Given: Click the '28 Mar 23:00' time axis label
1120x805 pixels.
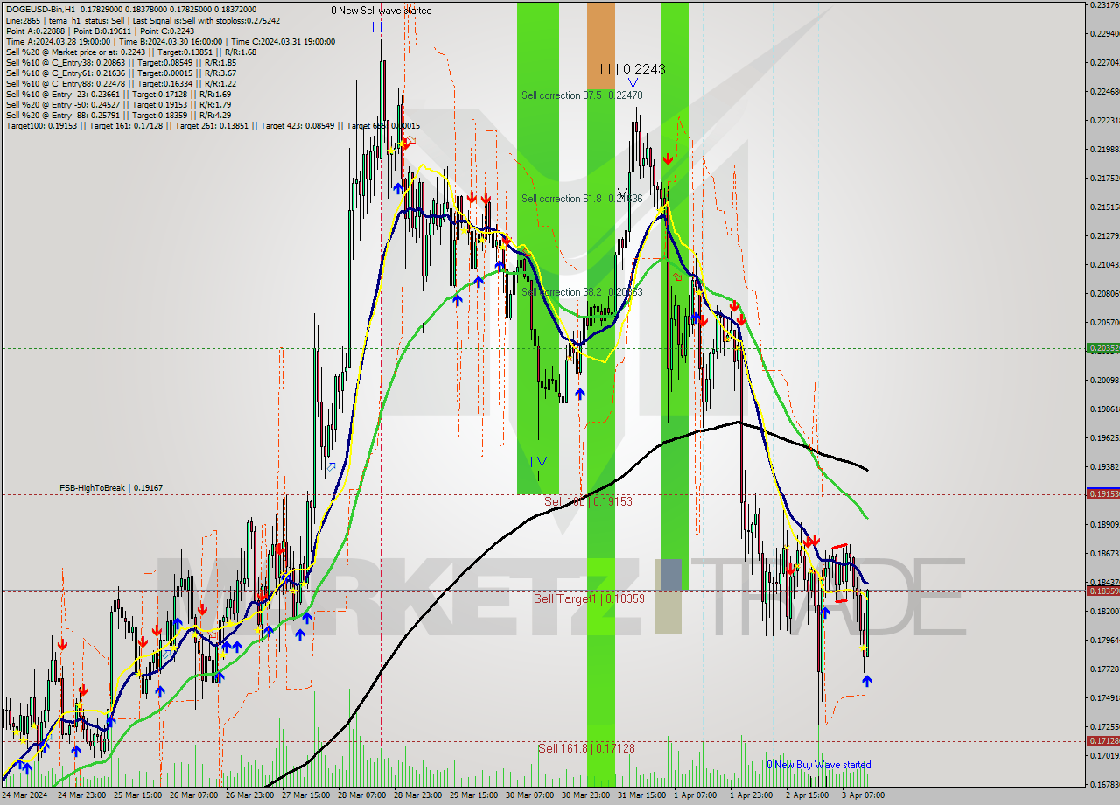Looking at the screenshot, I should (x=418, y=796).
